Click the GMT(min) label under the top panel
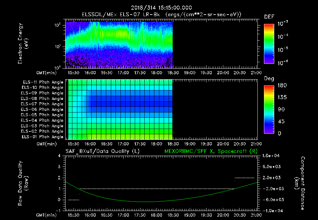The image size is (318, 220). pos(47,73)
